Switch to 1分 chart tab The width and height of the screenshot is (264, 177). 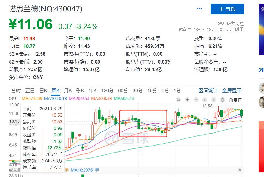click(177, 91)
